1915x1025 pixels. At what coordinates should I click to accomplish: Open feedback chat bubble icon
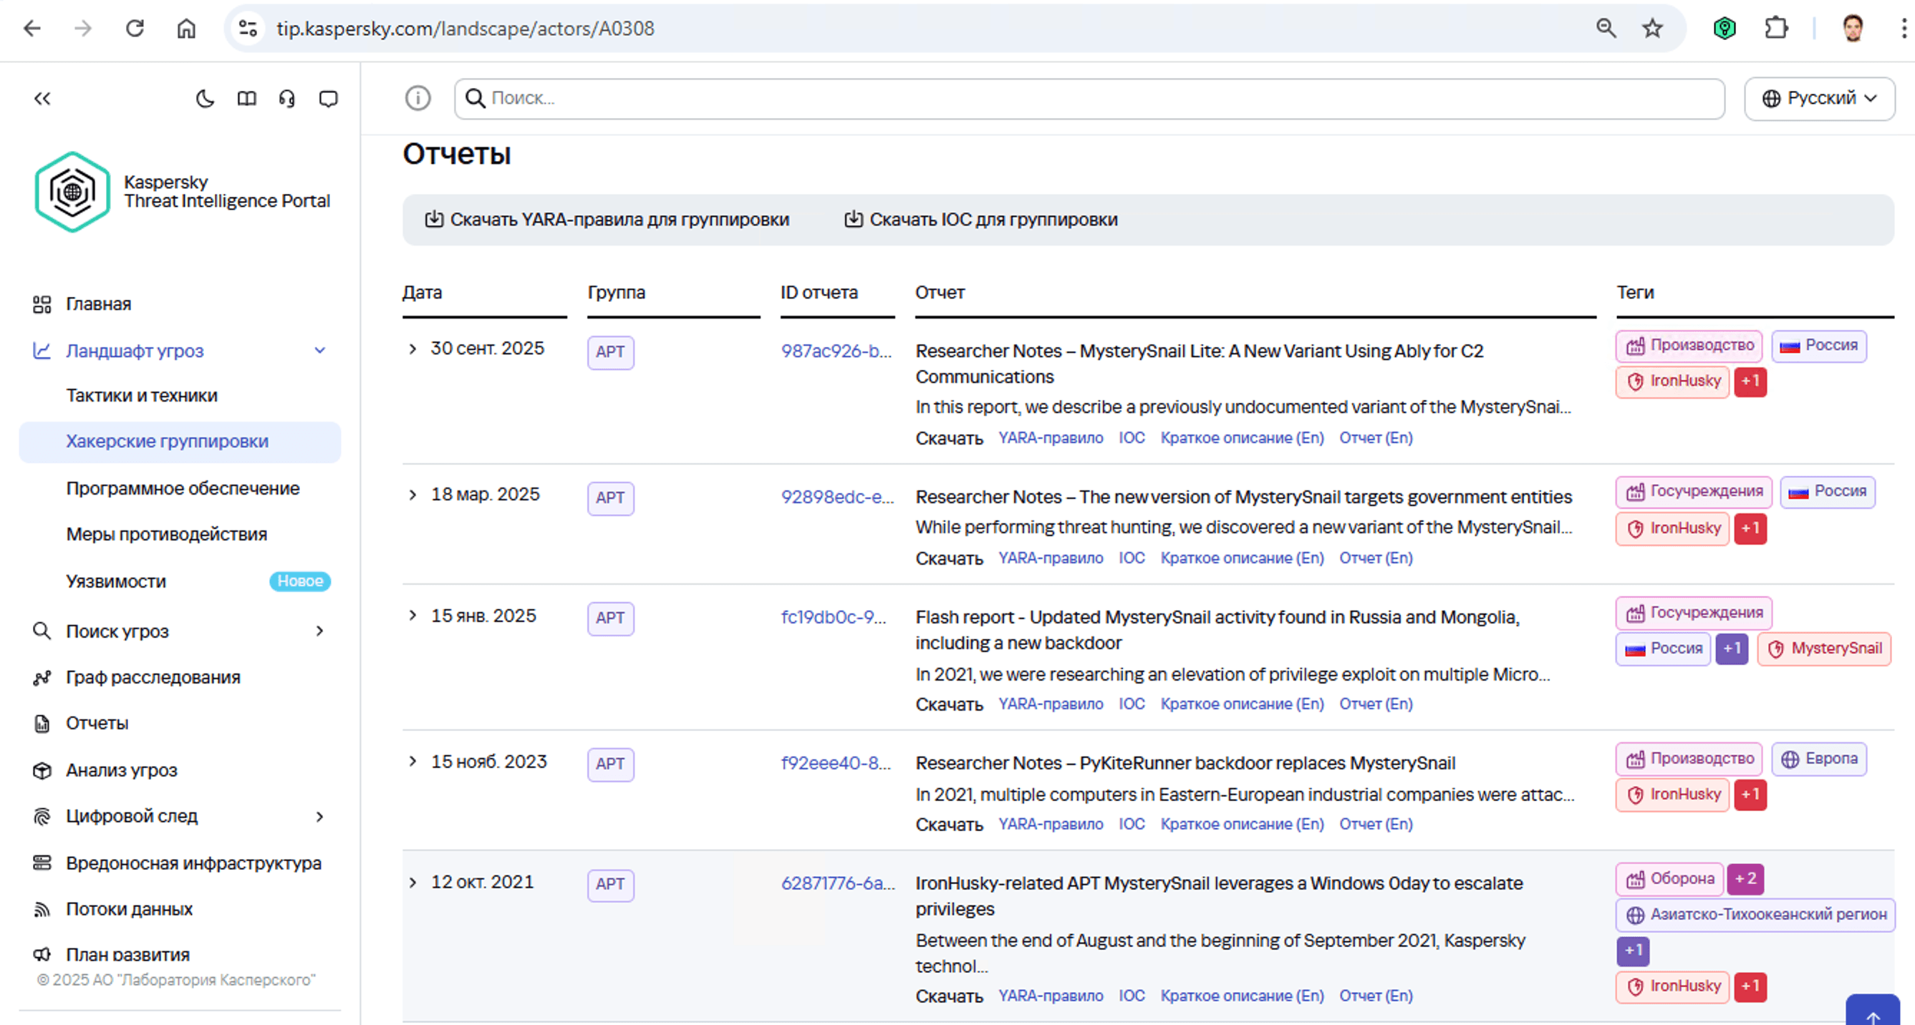tap(328, 98)
